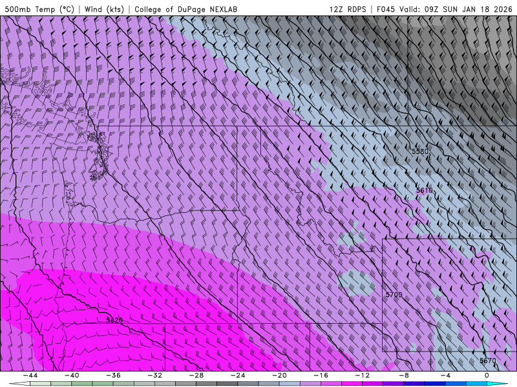Click the 5670 height contour label
This screenshot has height=387, width=517.
click(x=488, y=361)
